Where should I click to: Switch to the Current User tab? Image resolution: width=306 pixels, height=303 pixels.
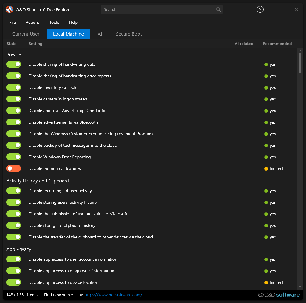coord(26,34)
